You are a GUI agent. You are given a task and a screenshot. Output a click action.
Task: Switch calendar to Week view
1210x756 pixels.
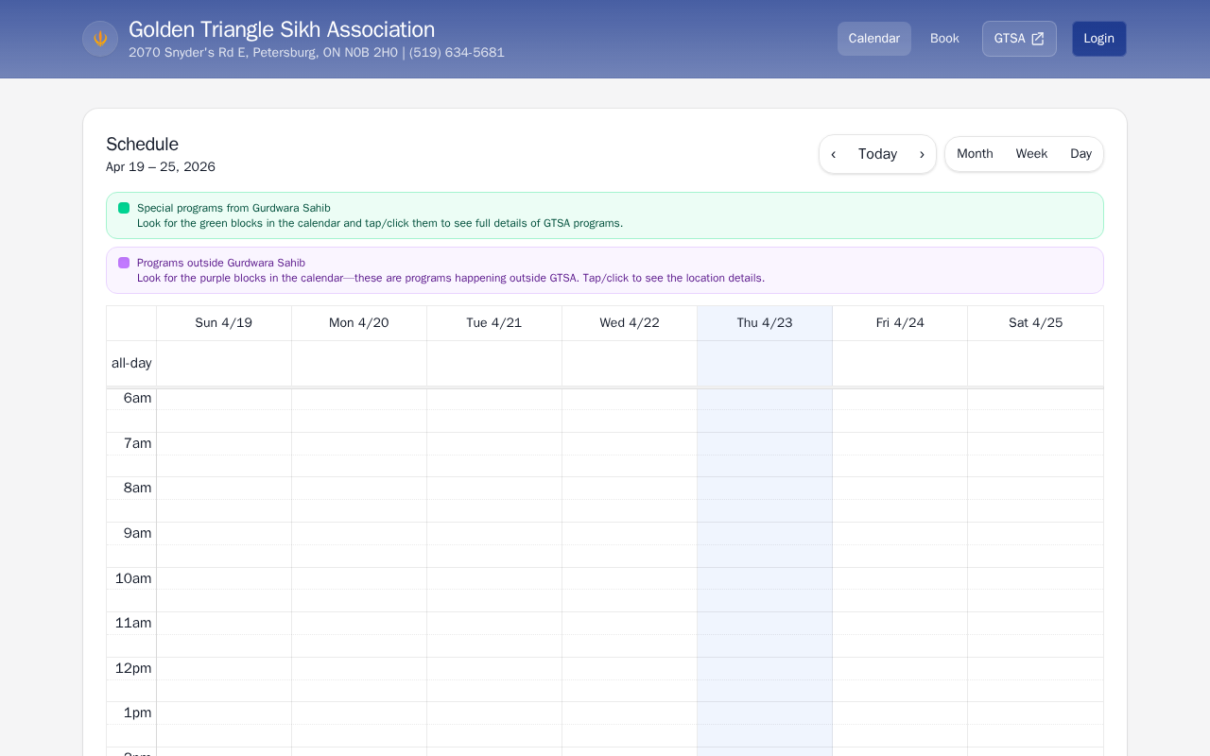tap(1031, 154)
